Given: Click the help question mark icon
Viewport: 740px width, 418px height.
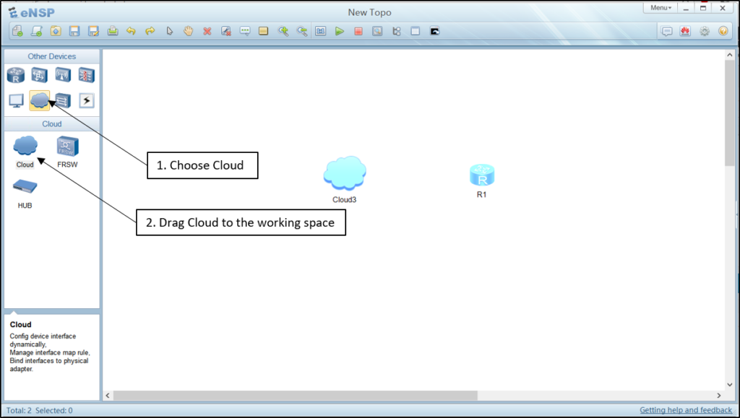Looking at the screenshot, I should pos(723,31).
